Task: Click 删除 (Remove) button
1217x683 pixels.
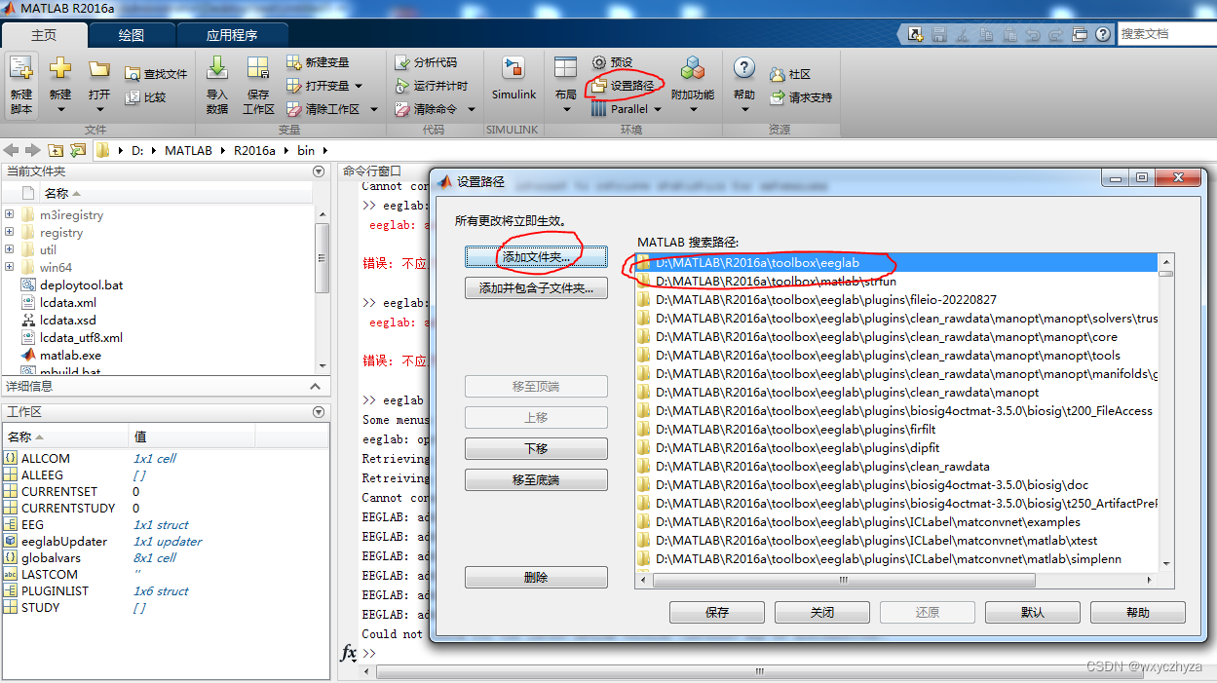Action: 536,577
